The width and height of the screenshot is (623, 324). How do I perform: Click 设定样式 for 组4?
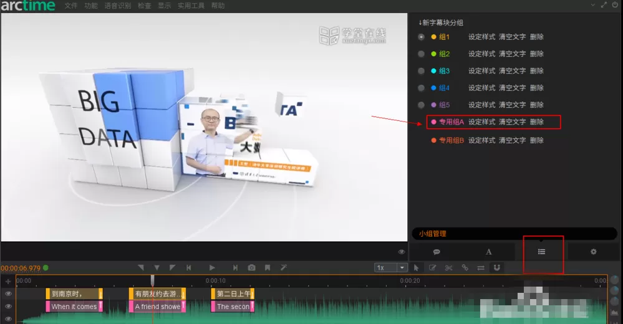coord(481,88)
